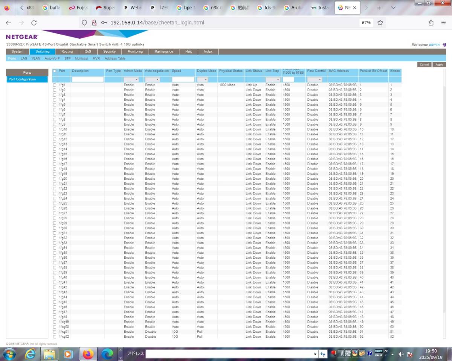The height and width of the screenshot is (361, 452).
Task: Open a new browser tab
Action: coord(379,8)
